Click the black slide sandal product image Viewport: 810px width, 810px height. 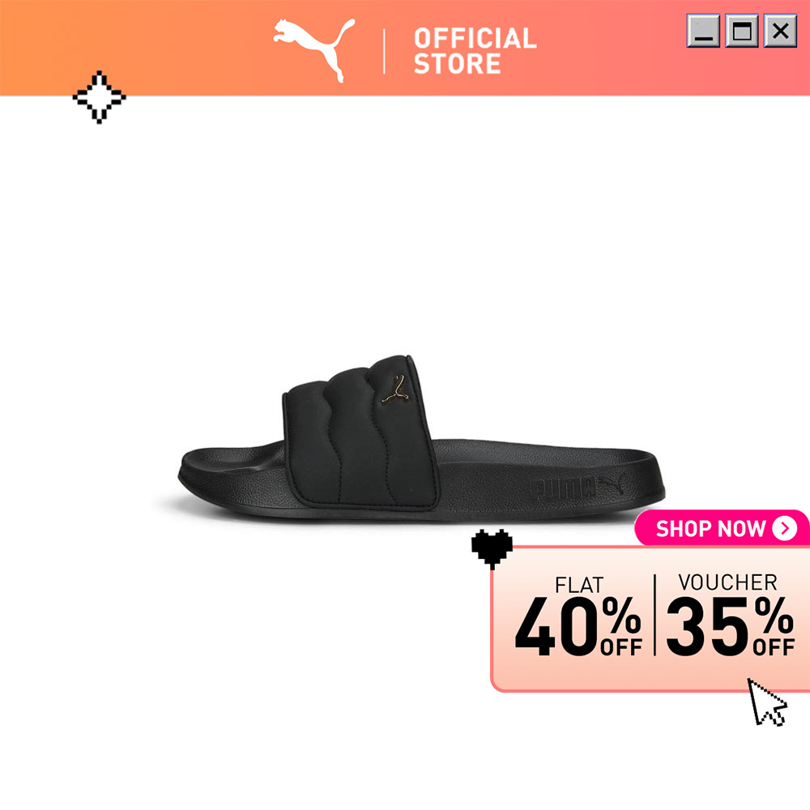tap(421, 439)
